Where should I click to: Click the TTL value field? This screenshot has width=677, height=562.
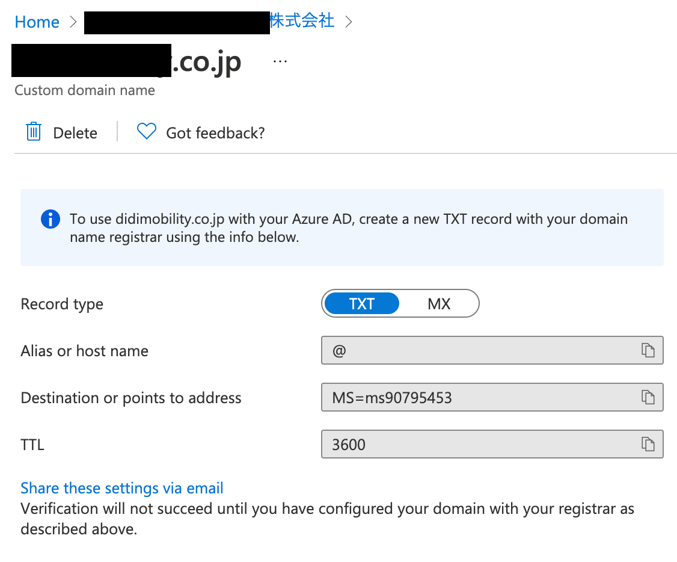[492, 444]
